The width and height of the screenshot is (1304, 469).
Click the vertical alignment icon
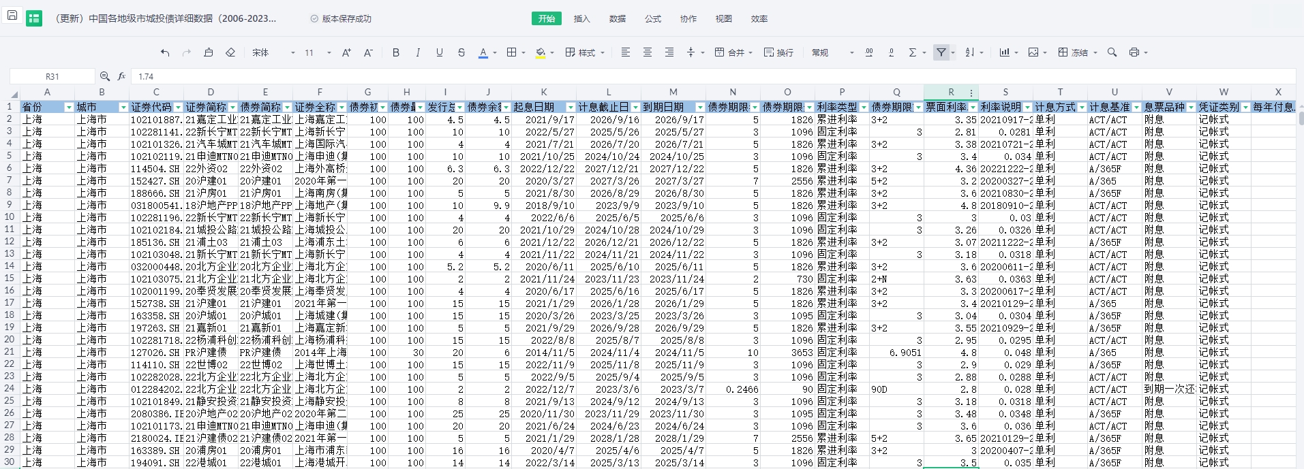[691, 52]
